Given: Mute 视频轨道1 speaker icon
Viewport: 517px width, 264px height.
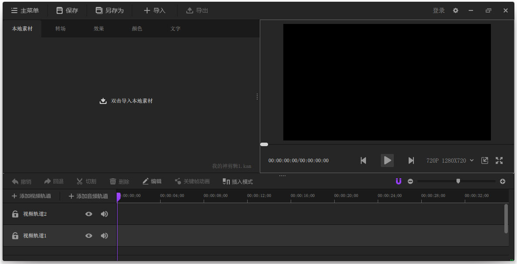Looking at the screenshot, I should point(104,236).
